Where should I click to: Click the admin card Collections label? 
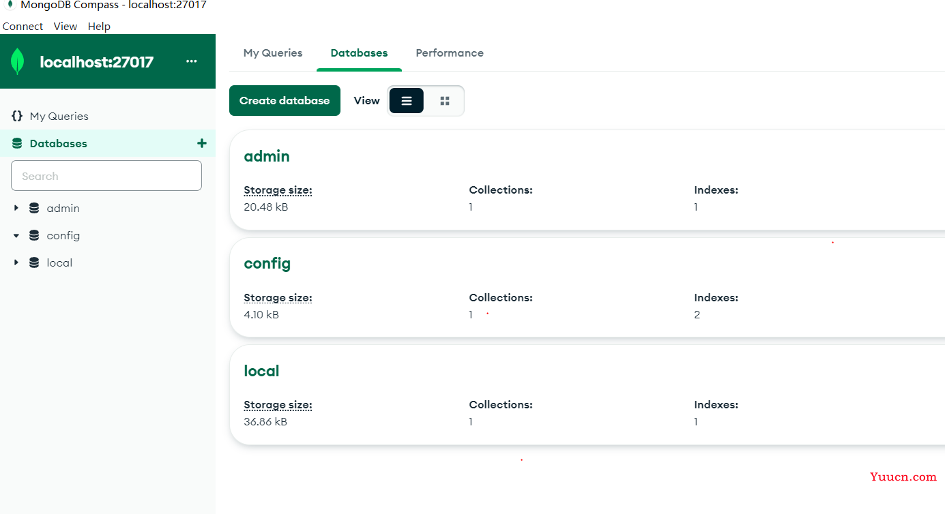click(501, 190)
